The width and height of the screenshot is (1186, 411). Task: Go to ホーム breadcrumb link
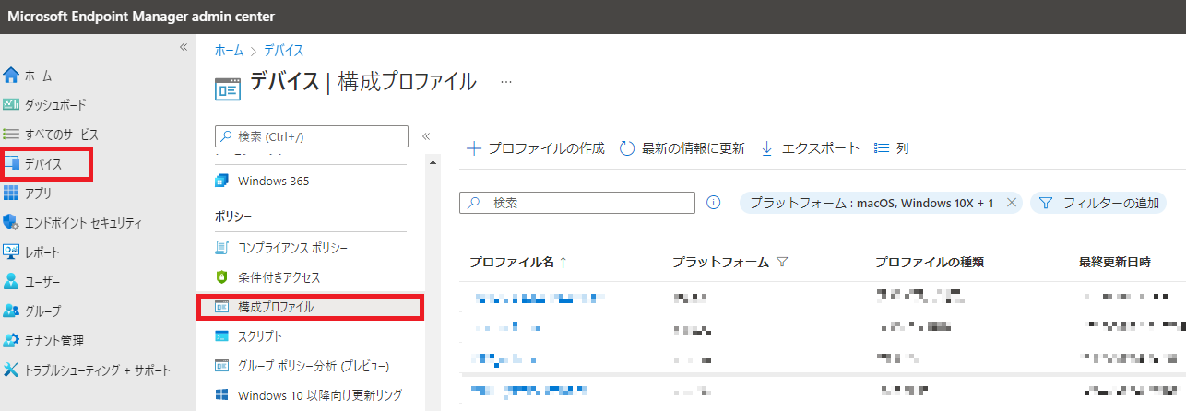[230, 51]
